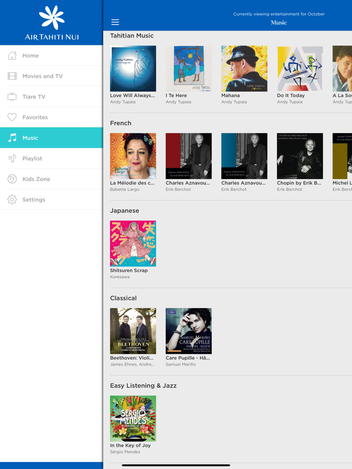Image resolution: width=352 pixels, height=469 pixels.
Task: Open Care Pupille album cover
Action: coord(189,331)
